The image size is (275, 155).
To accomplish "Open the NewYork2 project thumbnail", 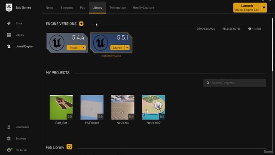I will coord(153,107).
